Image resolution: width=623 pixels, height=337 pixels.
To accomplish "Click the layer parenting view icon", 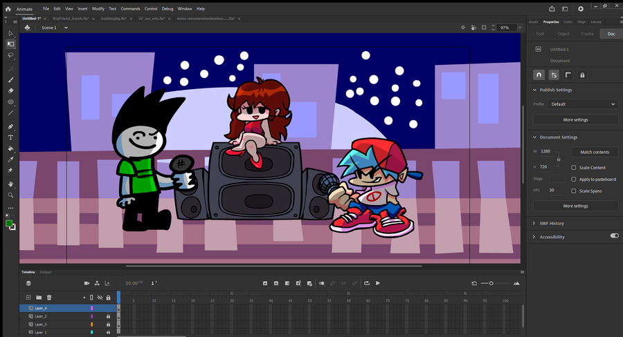I will coord(97,283).
